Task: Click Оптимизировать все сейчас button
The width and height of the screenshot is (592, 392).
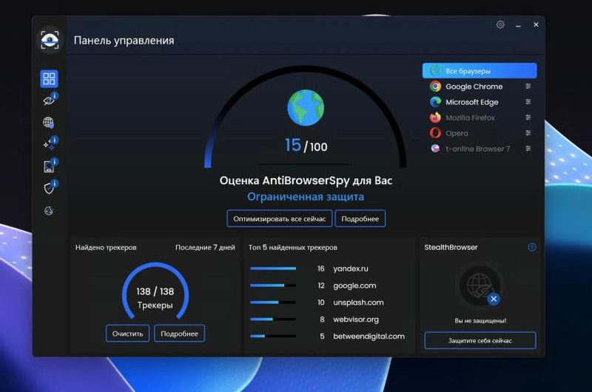Action: point(280,218)
